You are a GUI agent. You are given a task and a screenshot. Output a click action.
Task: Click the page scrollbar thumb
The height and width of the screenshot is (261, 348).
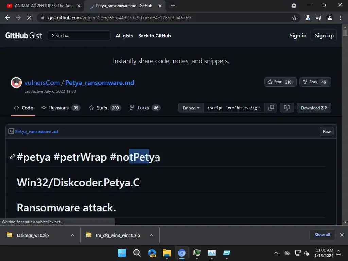pos(345,33)
